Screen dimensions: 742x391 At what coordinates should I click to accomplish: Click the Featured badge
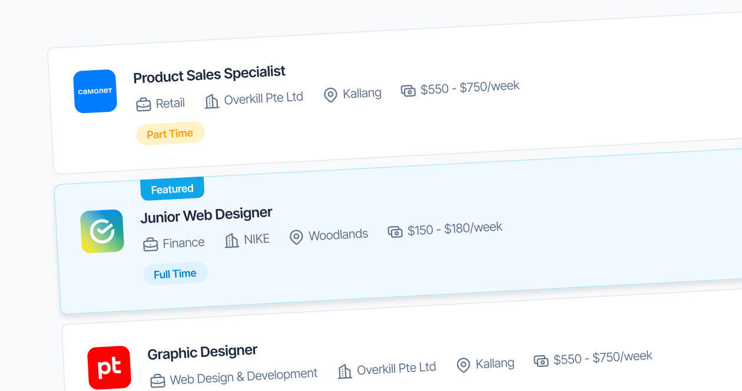pos(172,189)
